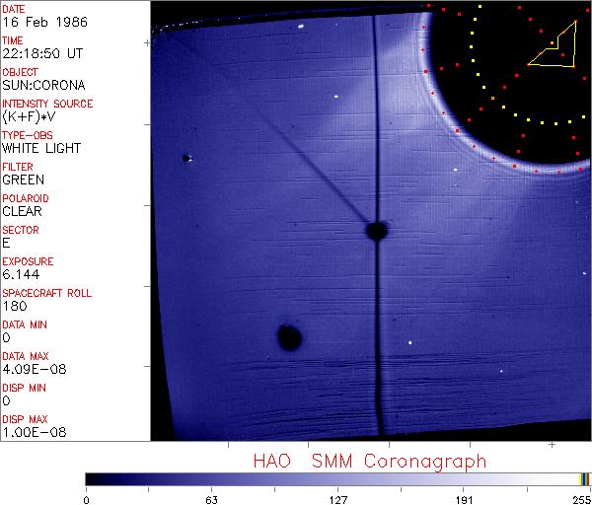Select the CLEAR polaroid value
The width and height of the screenshot is (592, 505).
(x=22, y=211)
